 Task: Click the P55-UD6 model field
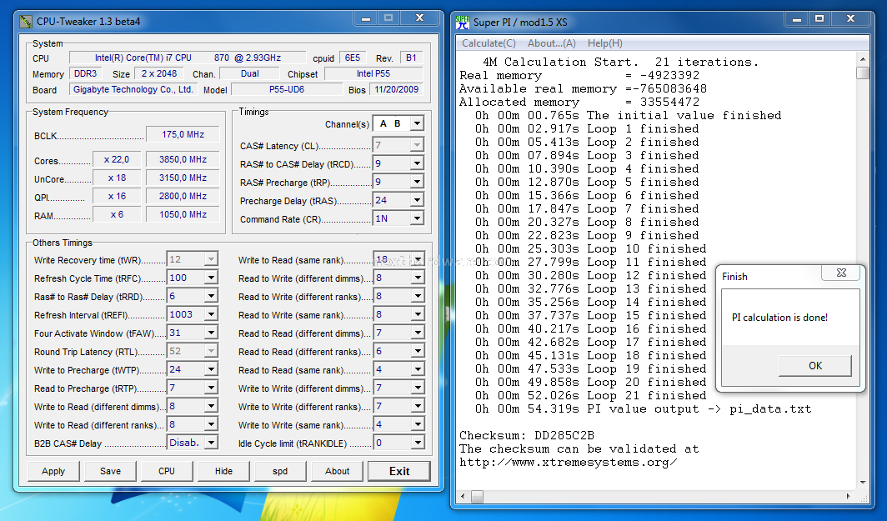tap(287, 89)
